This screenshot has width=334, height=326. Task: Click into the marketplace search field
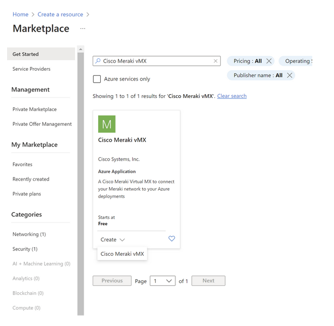click(156, 61)
